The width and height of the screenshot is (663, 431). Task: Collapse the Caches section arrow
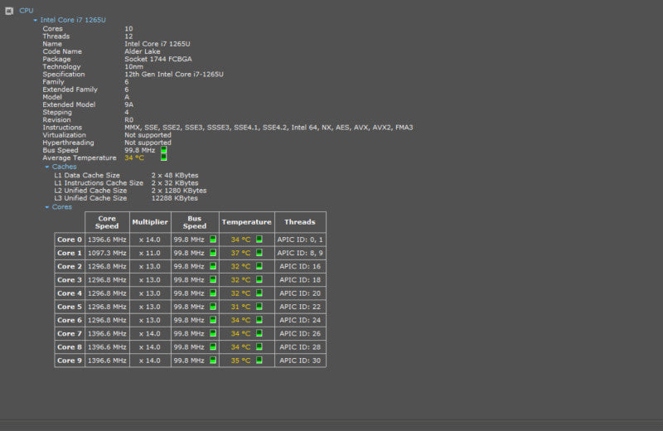47,167
